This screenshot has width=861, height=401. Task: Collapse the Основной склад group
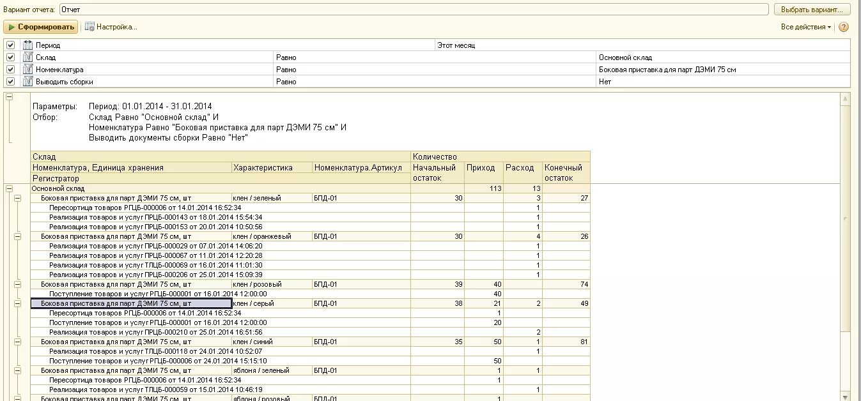coord(9,188)
